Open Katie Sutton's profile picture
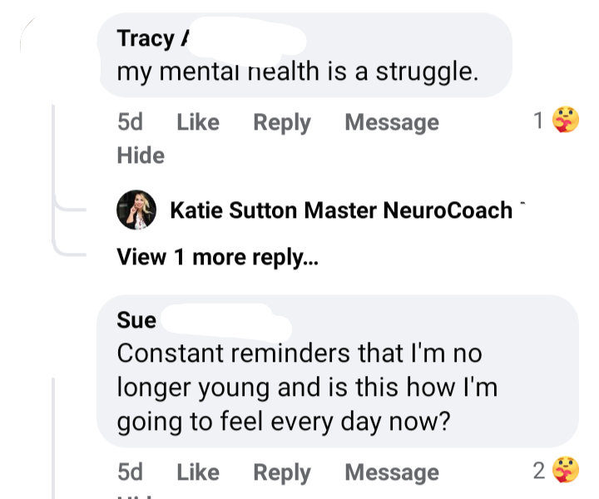The height and width of the screenshot is (499, 599). click(136, 210)
